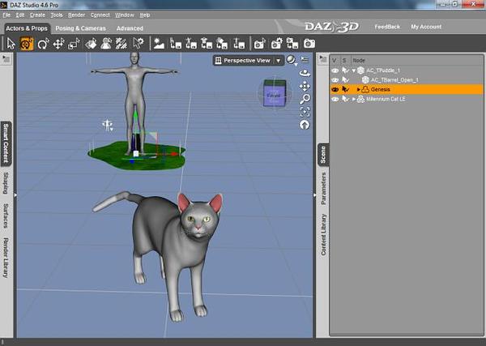Click the figure-to-image save icon

click(292, 44)
